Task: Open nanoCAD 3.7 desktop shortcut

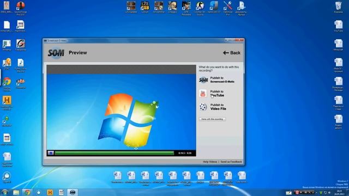Action: pos(214,7)
